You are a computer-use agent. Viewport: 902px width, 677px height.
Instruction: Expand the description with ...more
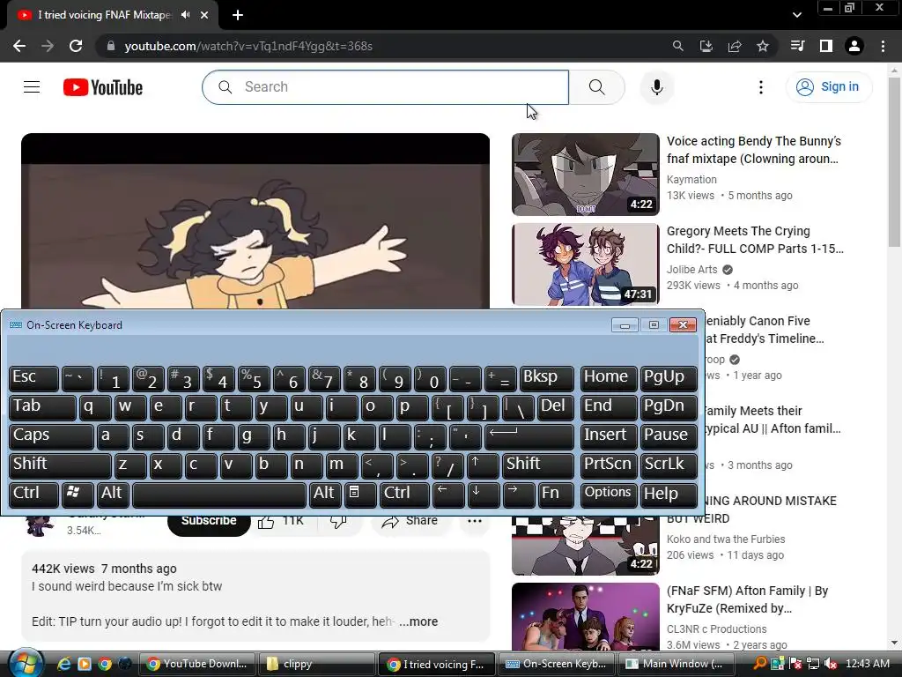[x=418, y=621]
